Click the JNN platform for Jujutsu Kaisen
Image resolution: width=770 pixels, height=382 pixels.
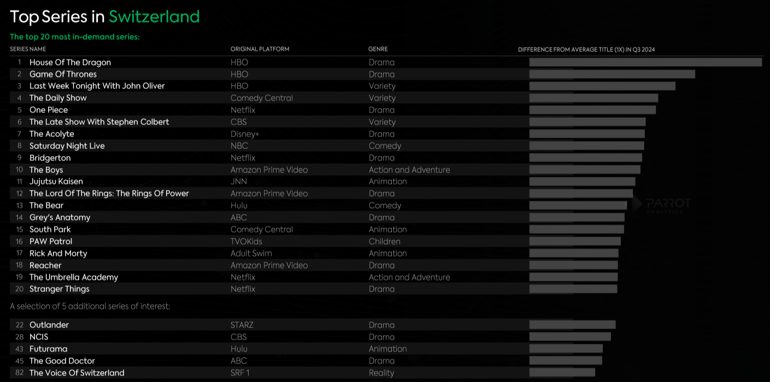[239, 181]
